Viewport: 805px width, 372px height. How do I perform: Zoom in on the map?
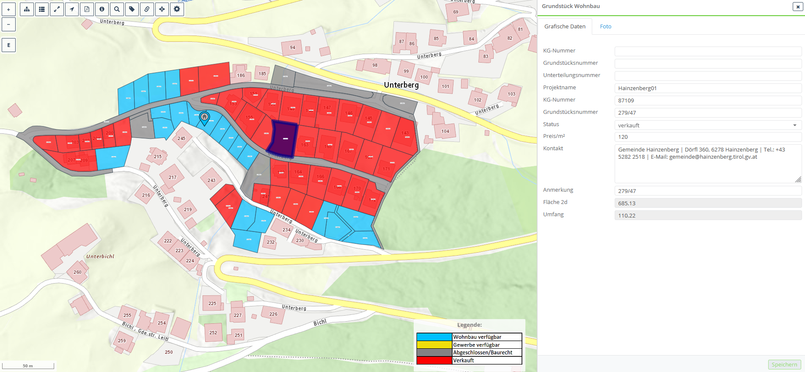pos(8,9)
